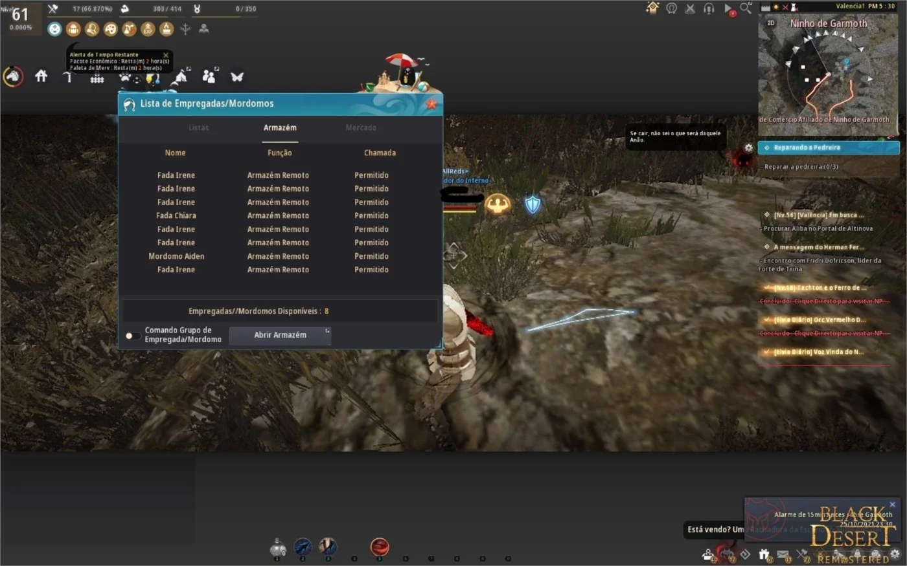The width and height of the screenshot is (907, 566).
Task: Click the horse mount icon
Action: [x=13, y=76]
